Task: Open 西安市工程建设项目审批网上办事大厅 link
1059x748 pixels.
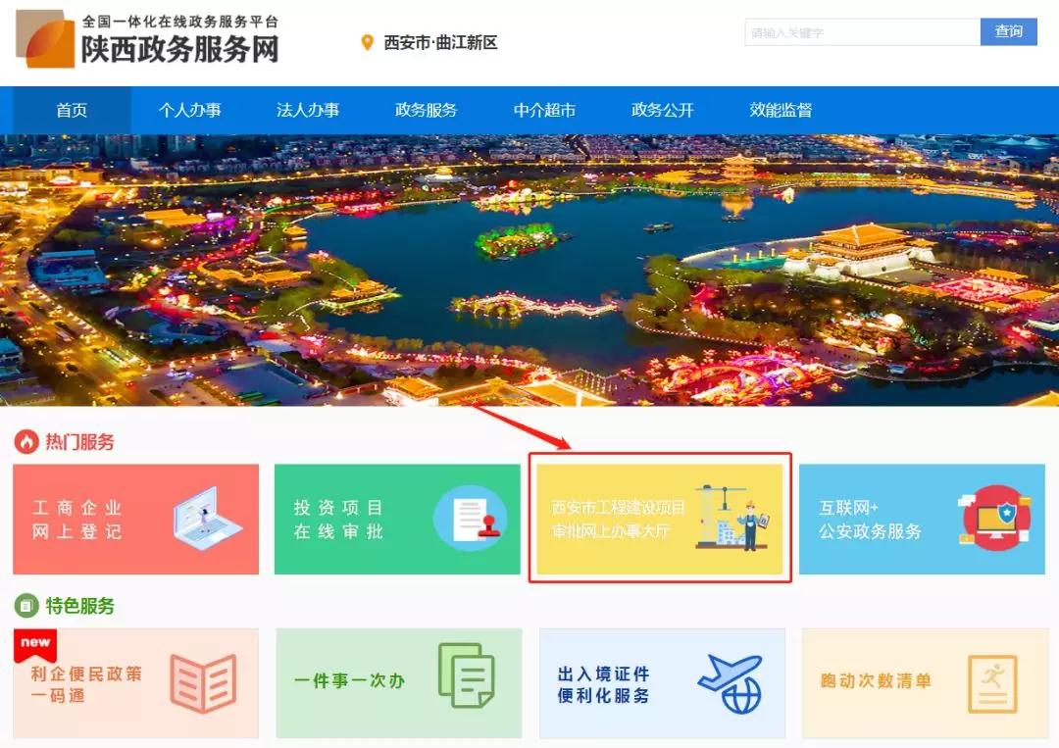Action: pos(618,520)
